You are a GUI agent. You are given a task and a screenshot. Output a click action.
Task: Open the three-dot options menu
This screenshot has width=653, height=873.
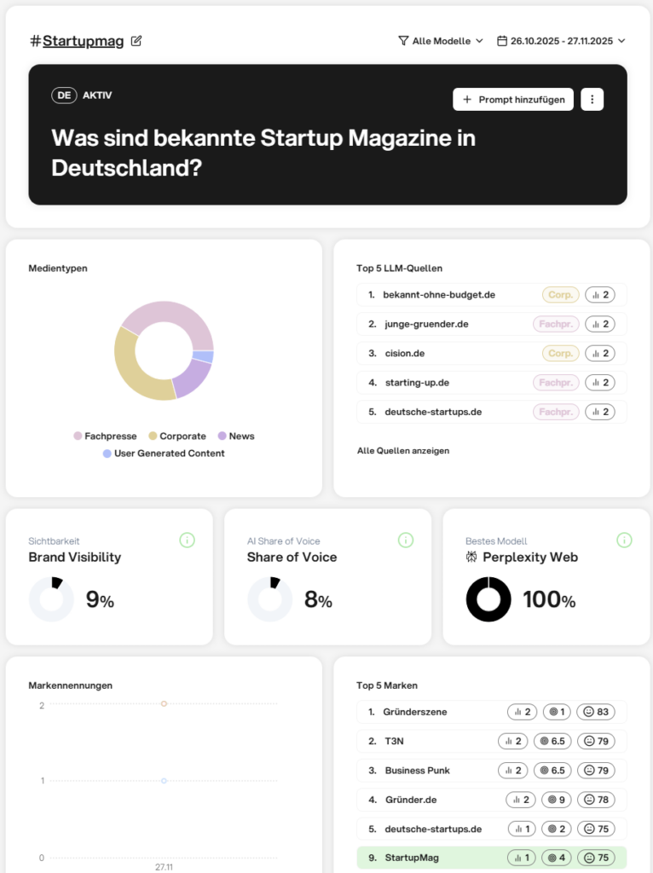592,99
